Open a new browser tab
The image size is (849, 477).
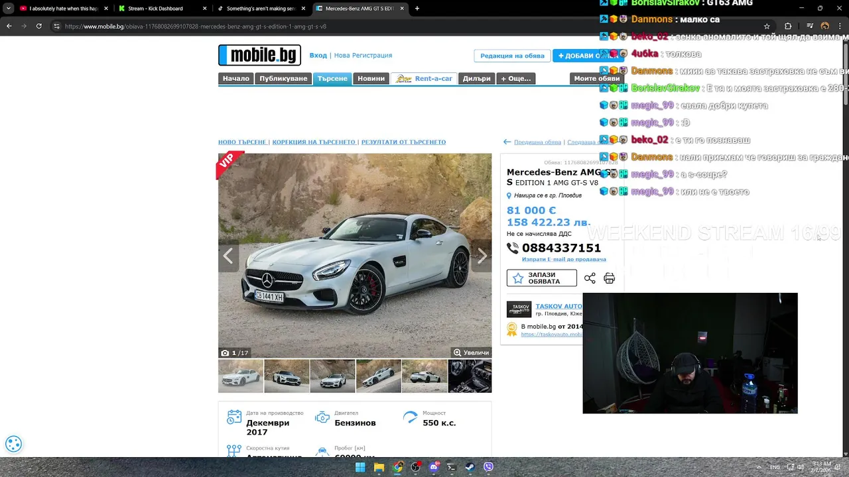click(417, 9)
